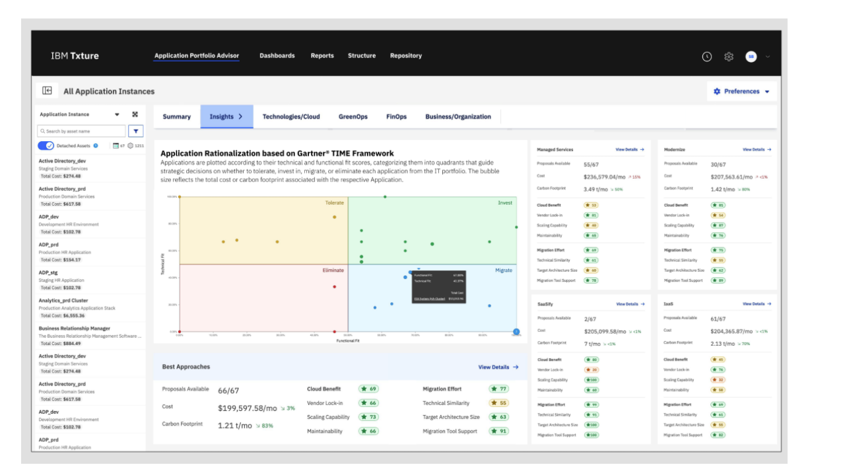Click the Migration Effort score 77 badge
This screenshot has height=475, width=845.
[x=499, y=389]
